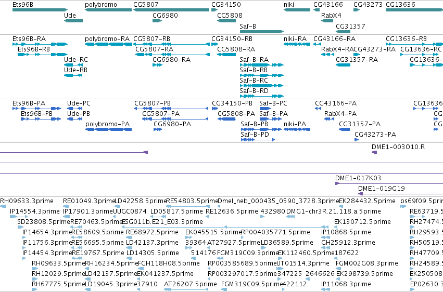443x292 pixels.
Task: Select the CG6980 gene feature
Action: (x=157, y=21)
